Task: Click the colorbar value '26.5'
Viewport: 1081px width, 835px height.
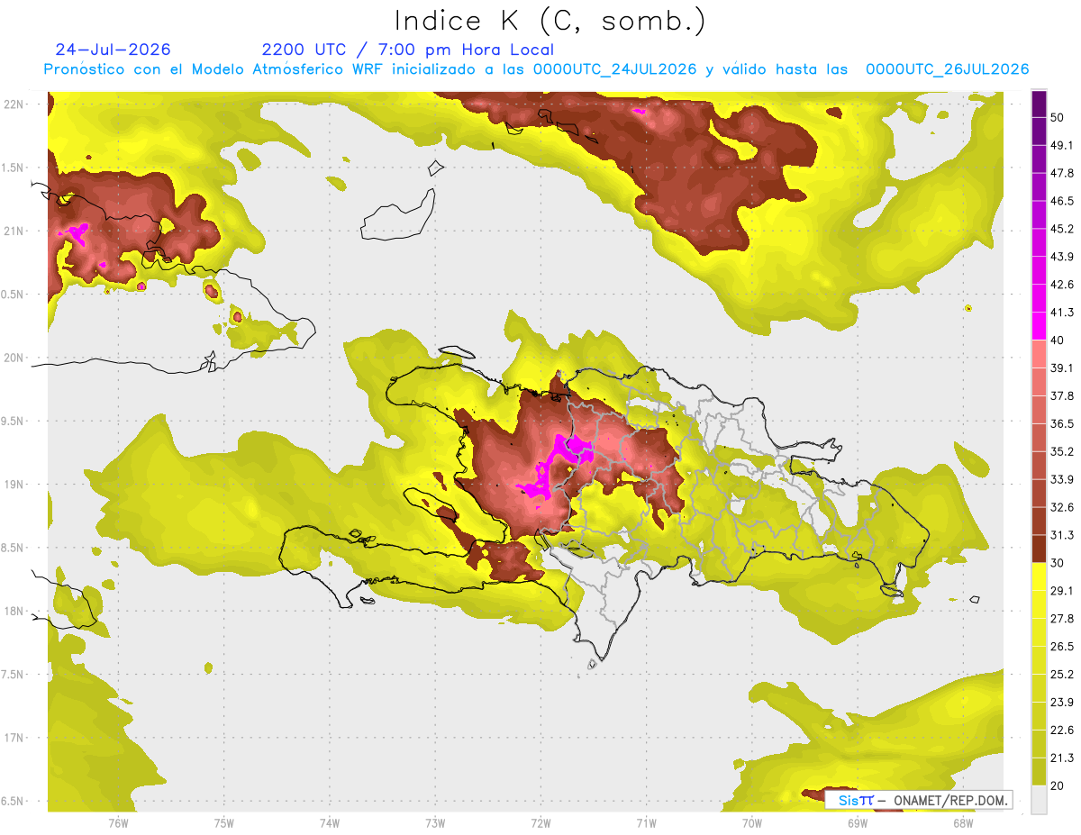Action: tap(1060, 647)
